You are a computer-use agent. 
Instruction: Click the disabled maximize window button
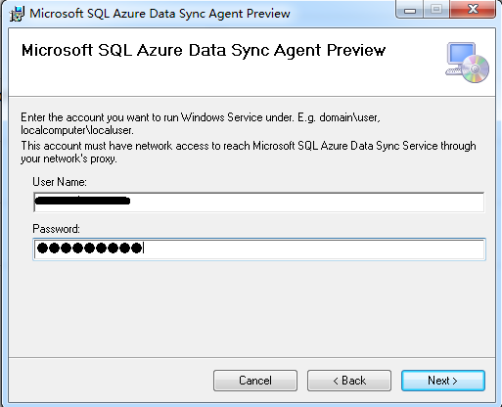436,10
